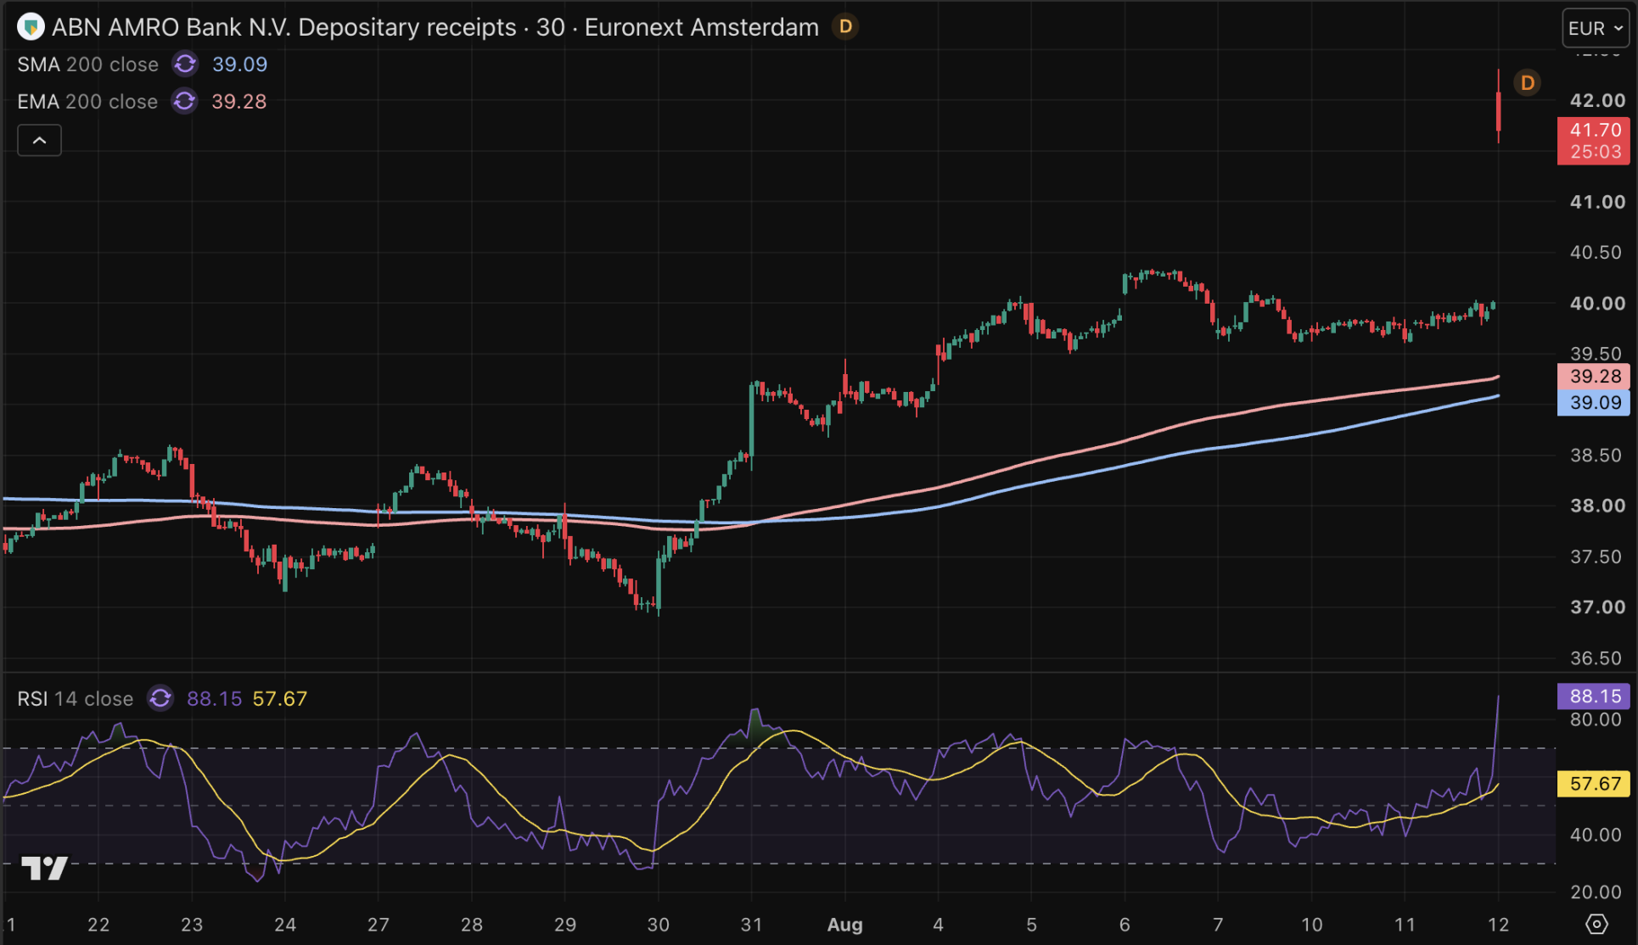Image resolution: width=1638 pixels, height=945 pixels.
Task: Click the Aug date label on time axis
Action: click(845, 925)
